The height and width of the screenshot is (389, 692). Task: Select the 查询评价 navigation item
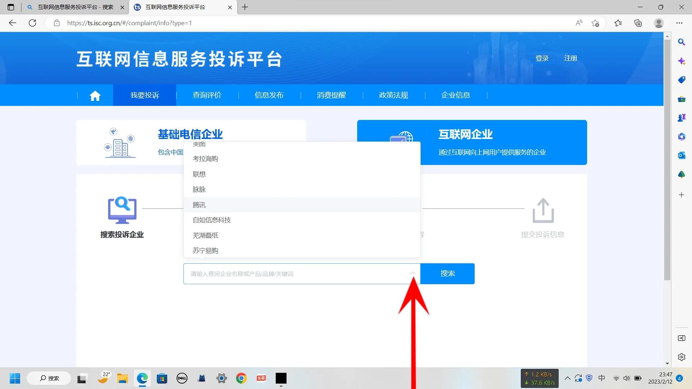pos(207,95)
